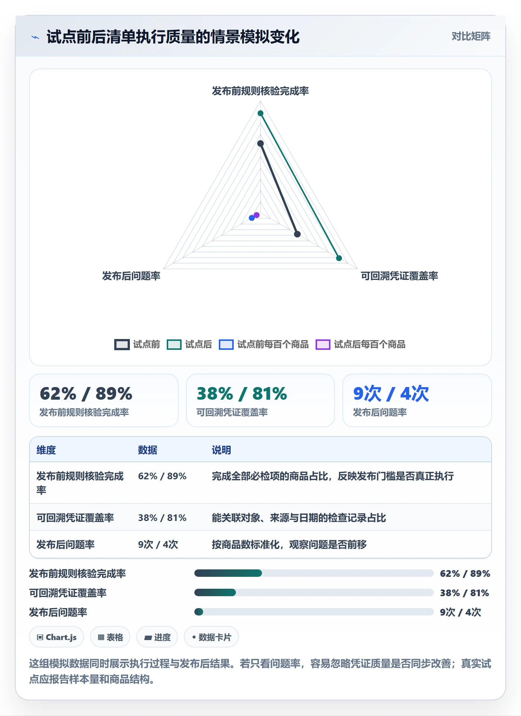Click the 发布后问题率 radar axis label
This screenshot has width=521, height=716.
(x=131, y=276)
